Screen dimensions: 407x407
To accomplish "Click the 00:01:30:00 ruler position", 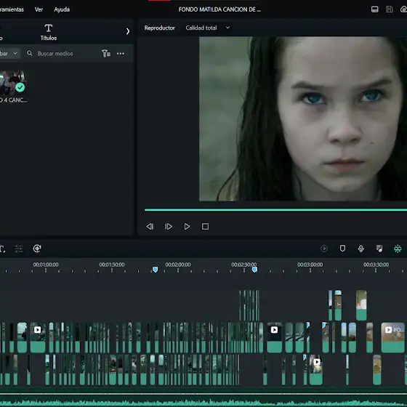I will tap(112, 265).
